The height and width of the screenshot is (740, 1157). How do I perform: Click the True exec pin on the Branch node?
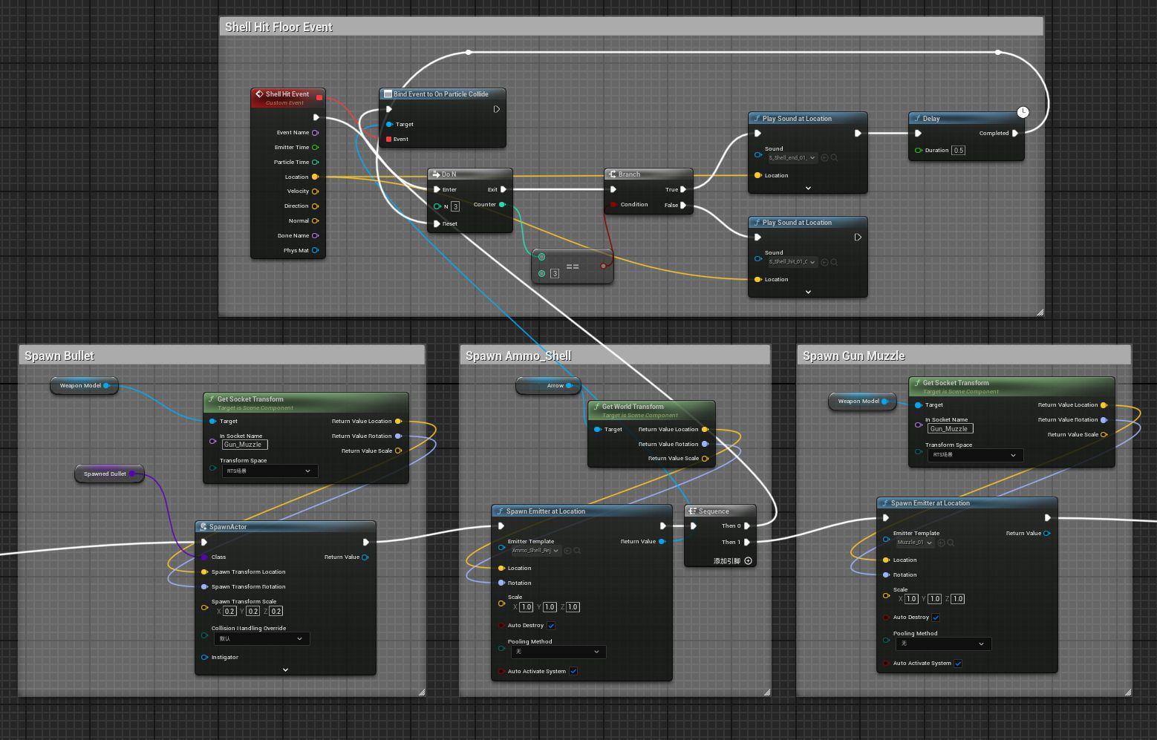coord(683,189)
